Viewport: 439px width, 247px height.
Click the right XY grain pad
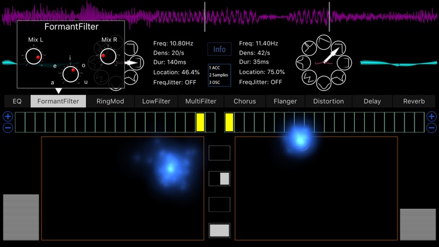[x=316, y=188]
